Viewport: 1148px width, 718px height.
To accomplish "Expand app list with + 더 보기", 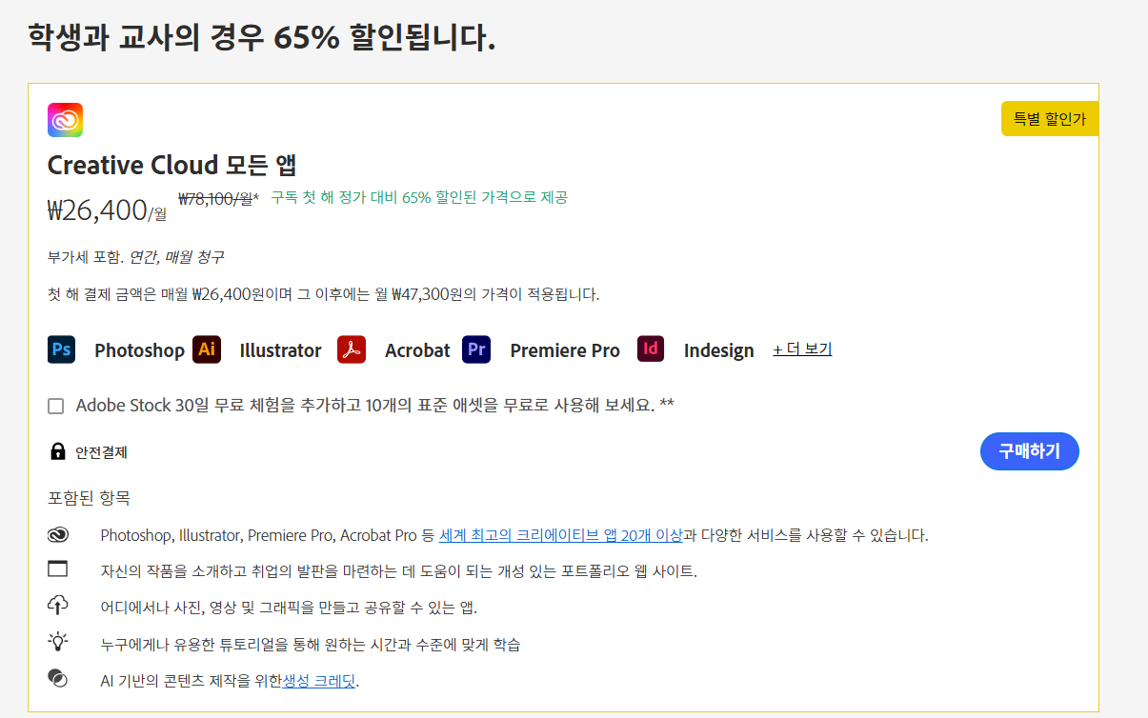I will 802,349.
